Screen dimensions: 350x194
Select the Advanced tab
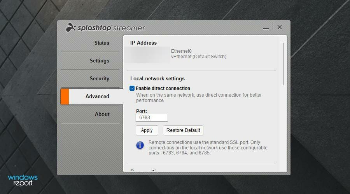coord(92,97)
